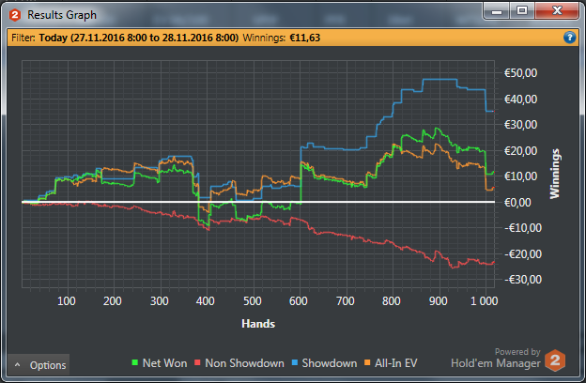Screen dimensions: 586x383
Task: Minimize the Results Graph window
Action: click(495, 10)
